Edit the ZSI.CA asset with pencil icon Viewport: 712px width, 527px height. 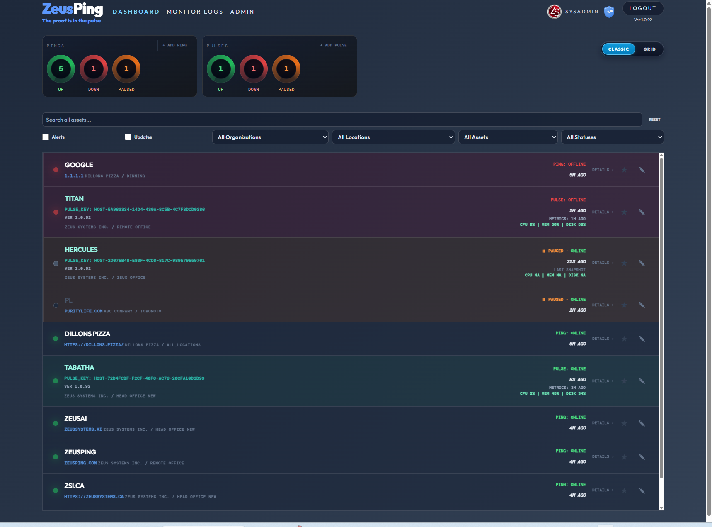[642, 490]
